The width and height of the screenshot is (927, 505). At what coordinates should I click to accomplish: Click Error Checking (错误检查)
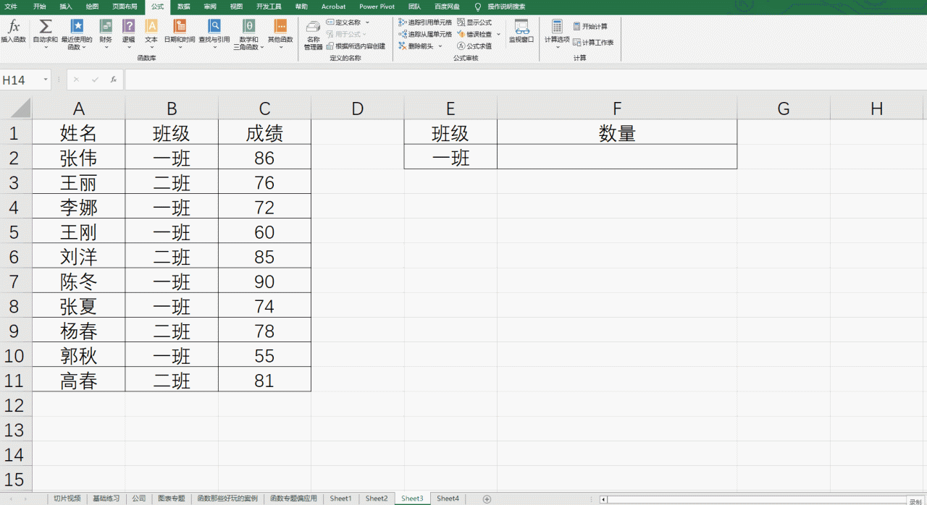pos(474,34)
